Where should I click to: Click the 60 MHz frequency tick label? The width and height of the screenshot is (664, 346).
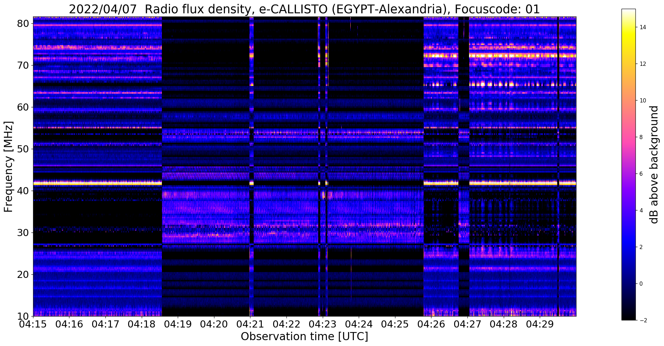23,107
